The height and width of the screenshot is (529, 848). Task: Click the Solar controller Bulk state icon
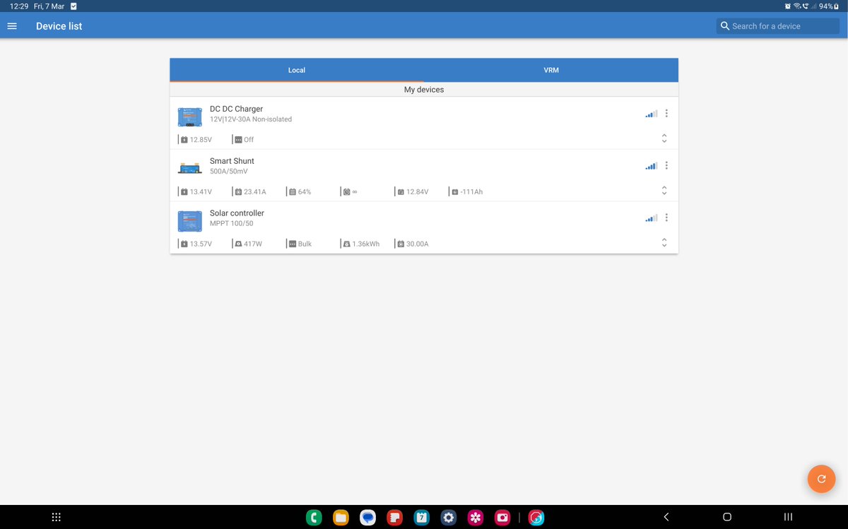[x=292, y=244]
